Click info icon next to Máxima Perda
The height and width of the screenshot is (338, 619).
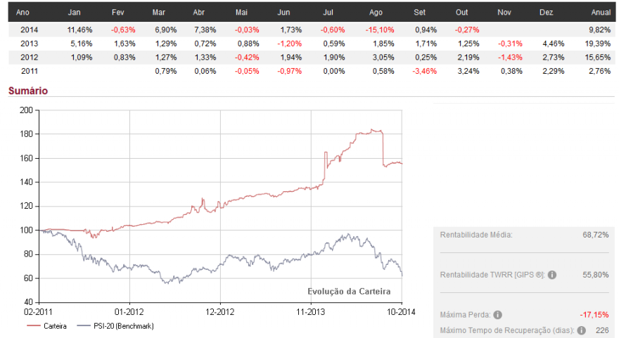click(x=498, y=315)
